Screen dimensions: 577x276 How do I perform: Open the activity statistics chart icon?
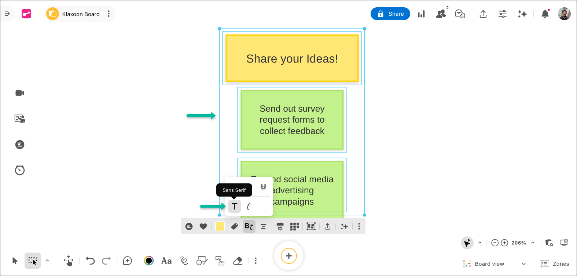click(422, 14)
